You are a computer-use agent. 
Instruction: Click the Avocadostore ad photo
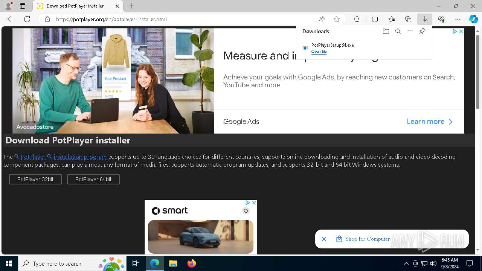click(113, 81)
